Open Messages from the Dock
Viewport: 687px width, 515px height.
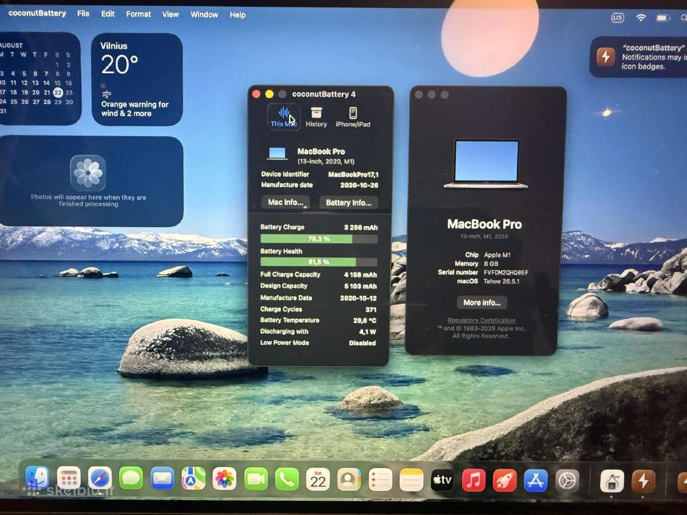click(x=131, y=478)
